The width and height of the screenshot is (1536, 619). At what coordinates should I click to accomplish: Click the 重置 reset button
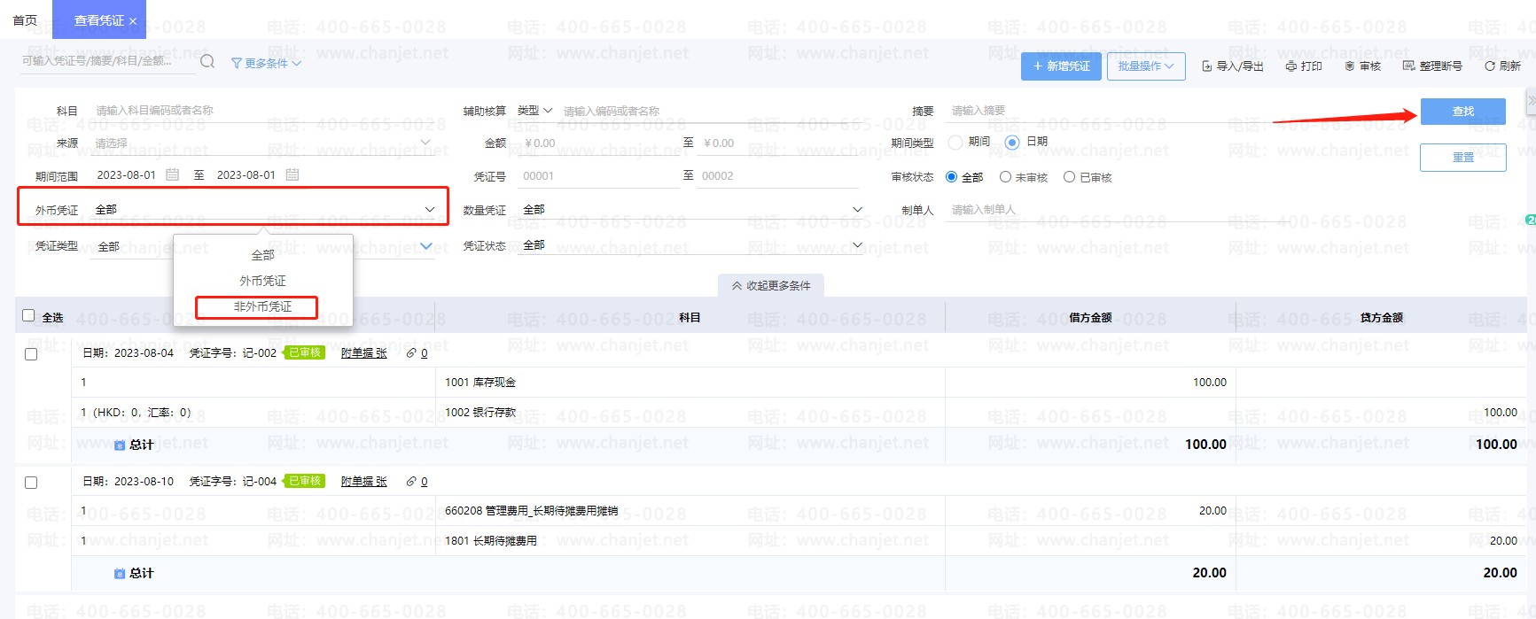coord(1462,158)
